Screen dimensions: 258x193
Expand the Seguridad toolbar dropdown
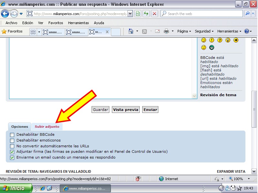[x=204, y=31]
